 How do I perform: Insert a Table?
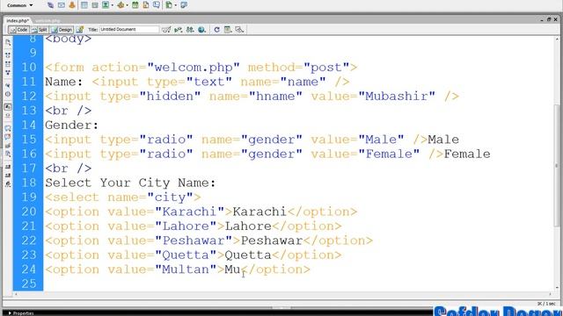click(84, 5)
